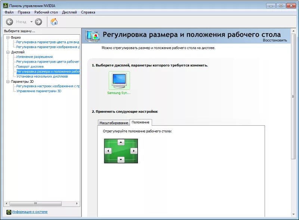Image resolution: width=299 pixels, height=220 pixels.
Task: Click the task tree horizontal scrollbar thumb
Action: coord(36,204)
